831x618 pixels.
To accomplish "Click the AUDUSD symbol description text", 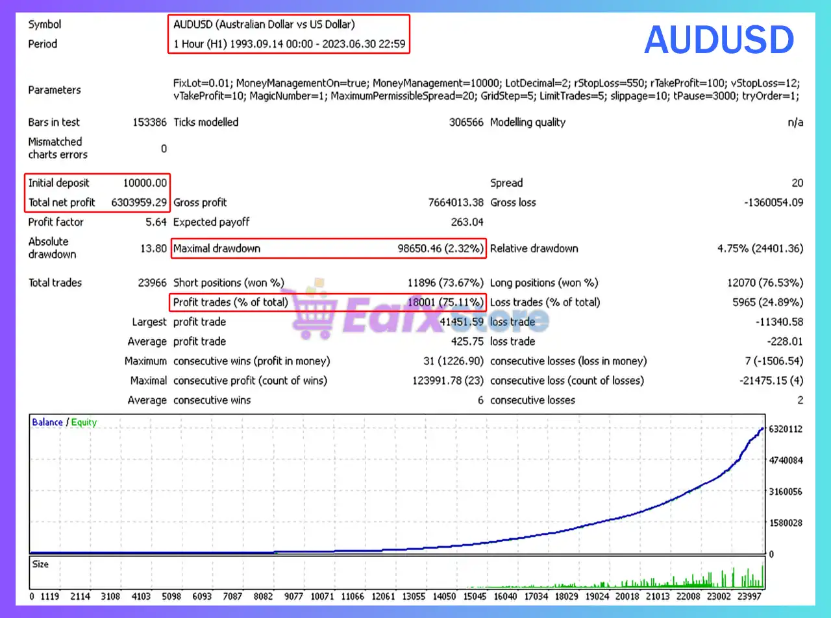I will pyautogui.click(x=264, y=25).
